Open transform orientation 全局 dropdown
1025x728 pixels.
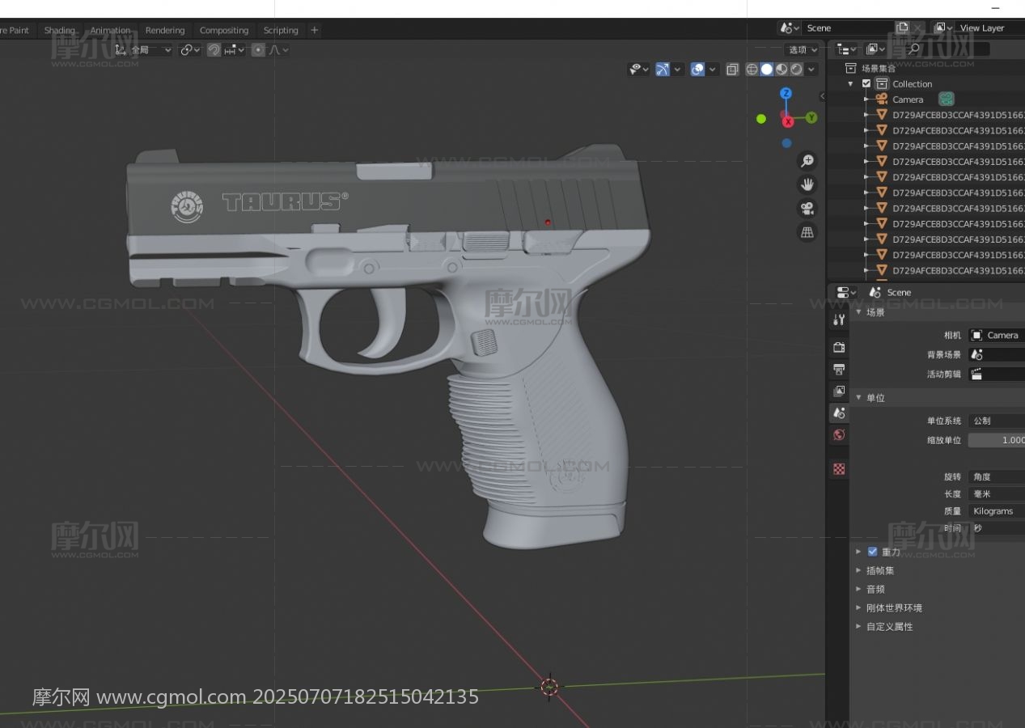tap(143, 50)
